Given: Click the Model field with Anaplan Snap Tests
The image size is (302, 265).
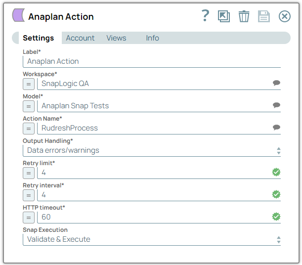Looking at the screenshot, I should click(x=159, y=106).
